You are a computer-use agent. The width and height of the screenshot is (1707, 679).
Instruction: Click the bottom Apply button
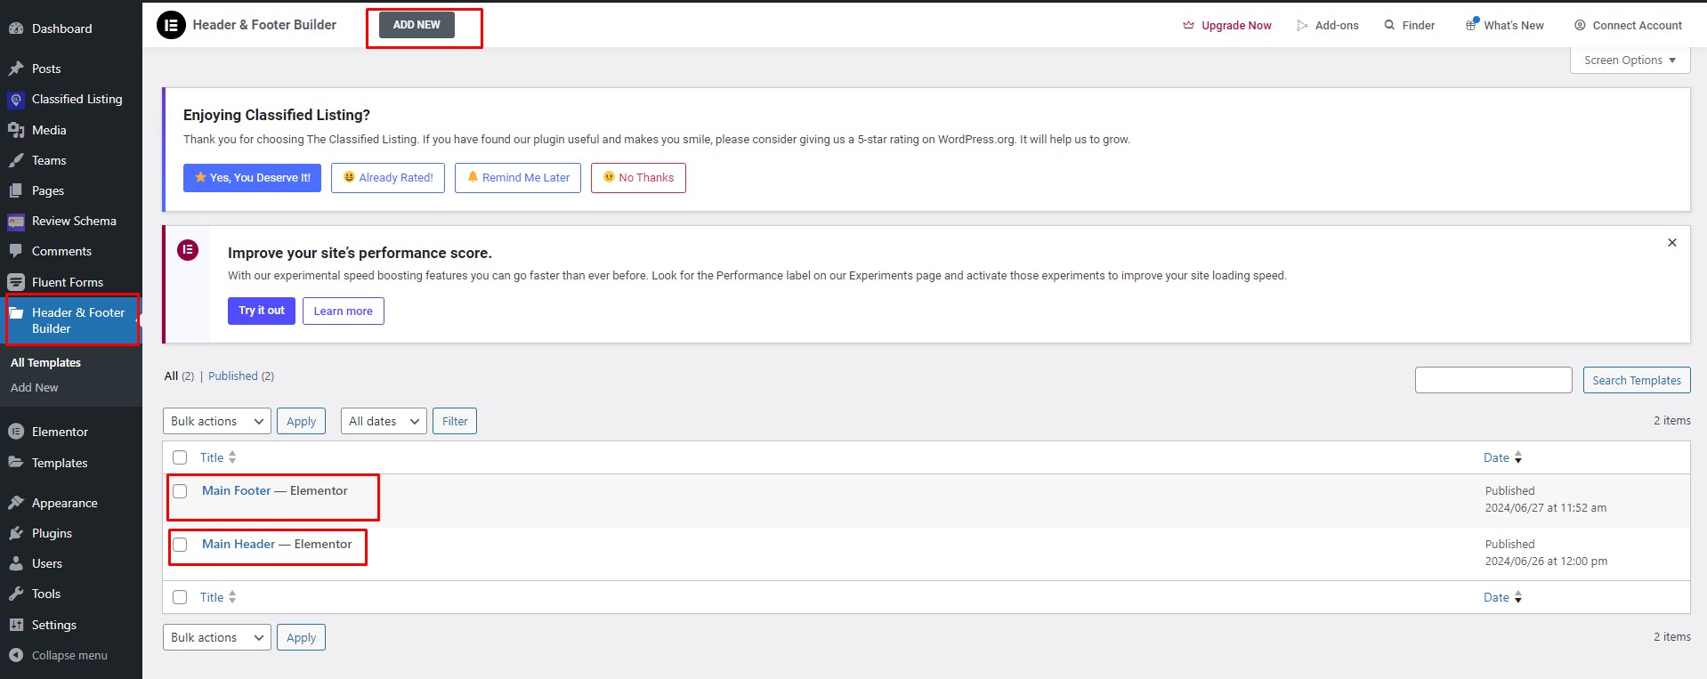point(302,637)
